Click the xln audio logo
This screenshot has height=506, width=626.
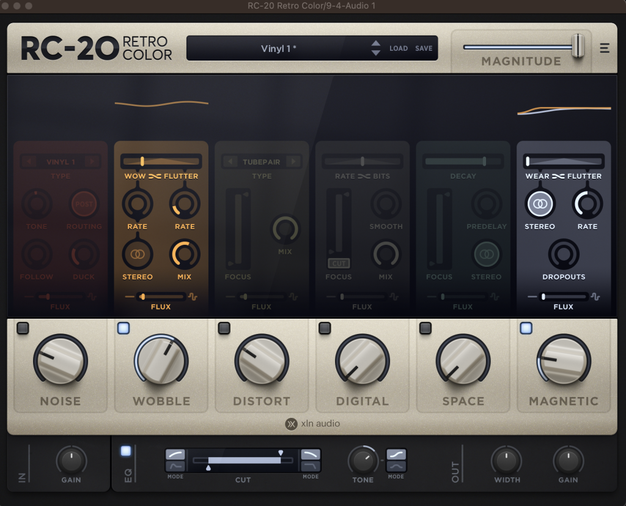(x=312, y=424)
